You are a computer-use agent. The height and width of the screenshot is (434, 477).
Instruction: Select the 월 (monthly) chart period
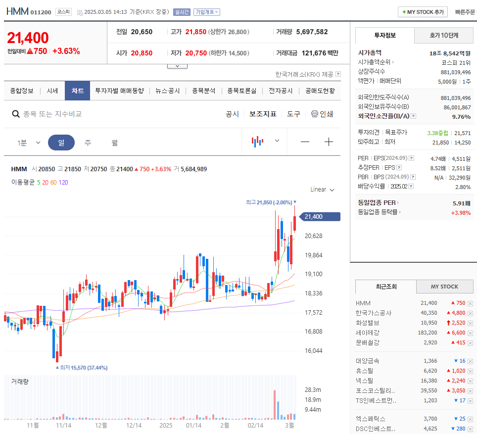click(x=115, y=142)
